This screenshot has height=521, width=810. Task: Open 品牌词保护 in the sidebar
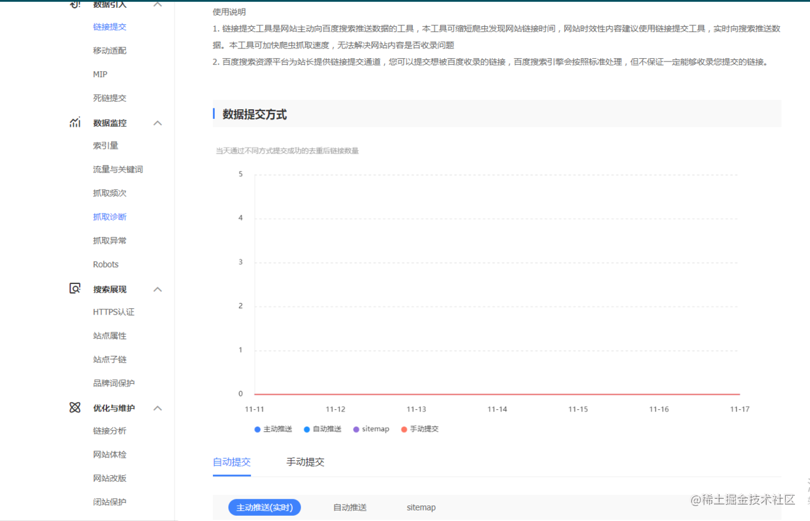point(114,383)
